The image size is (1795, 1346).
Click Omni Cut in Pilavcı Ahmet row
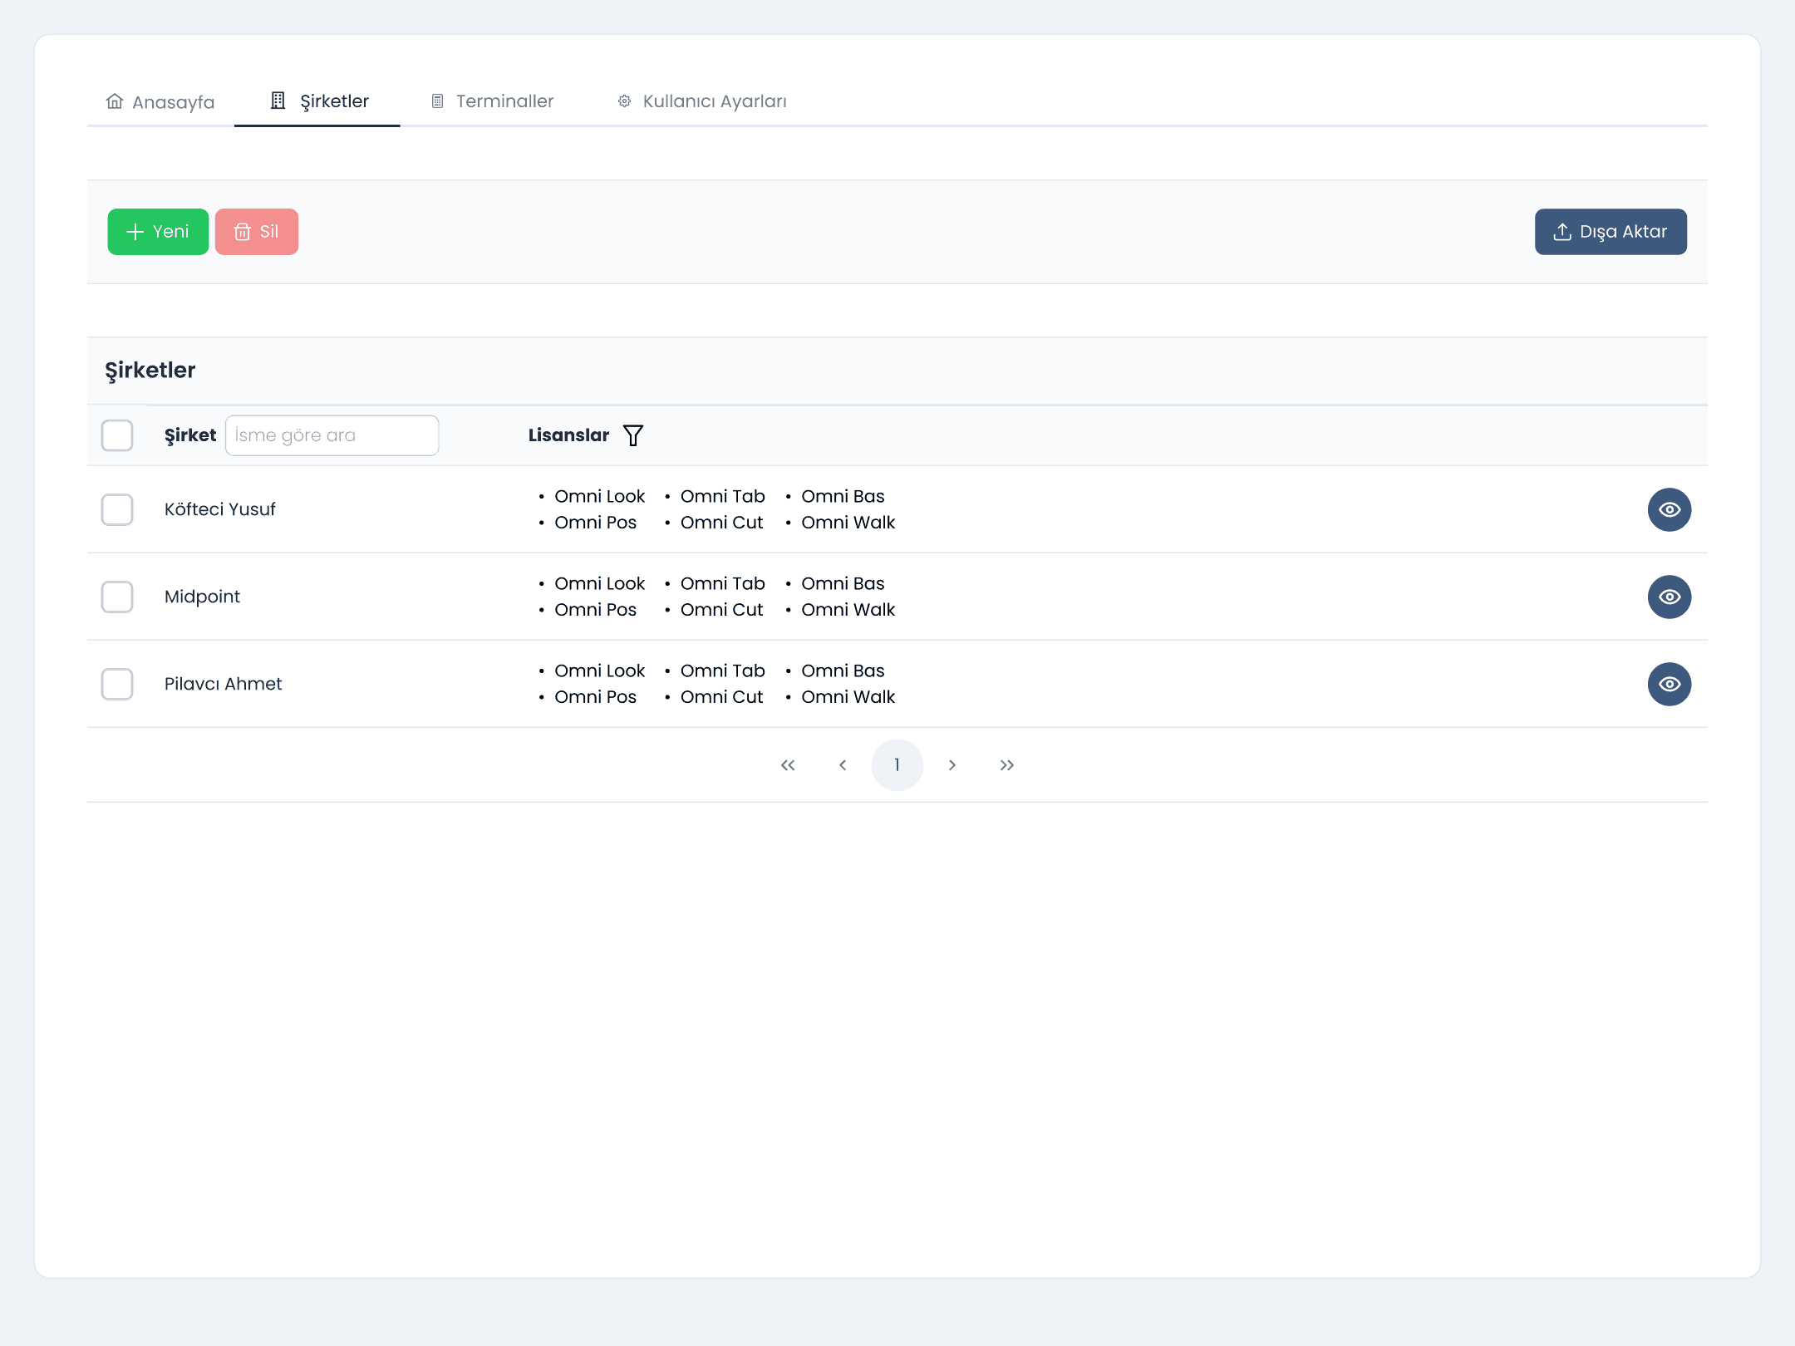[722, 697]
